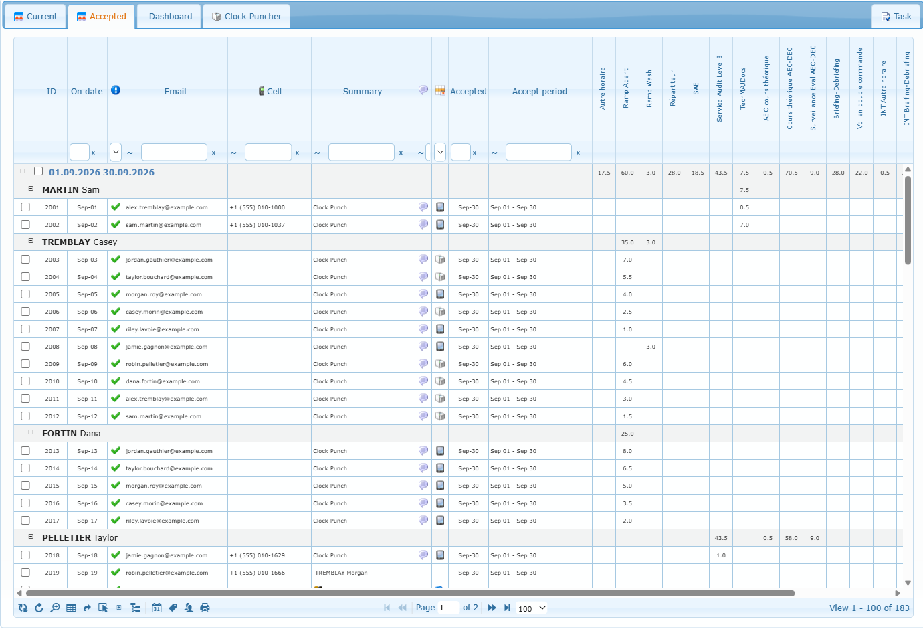Open the alert status filter dropdown
Image resolution: width=923 pixels, height=629 pixels.
pyautogui.click(x=116, y=152)
